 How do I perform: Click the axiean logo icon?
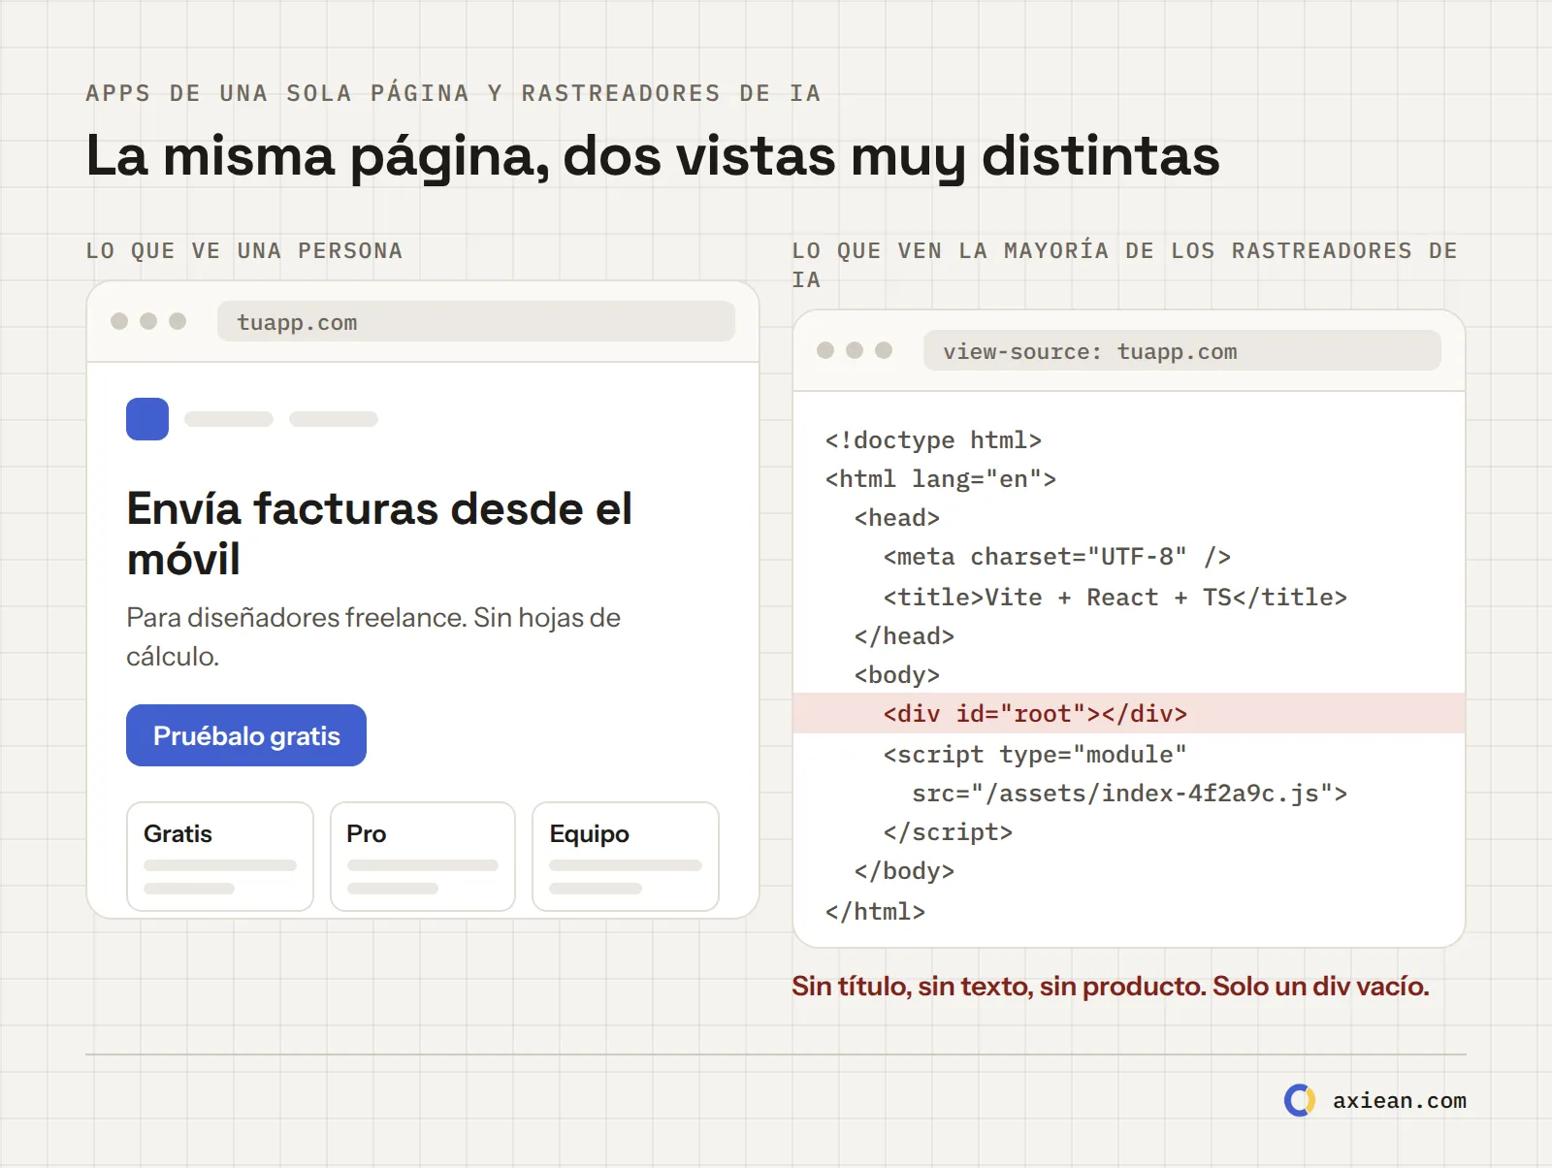point(1300,1100)
